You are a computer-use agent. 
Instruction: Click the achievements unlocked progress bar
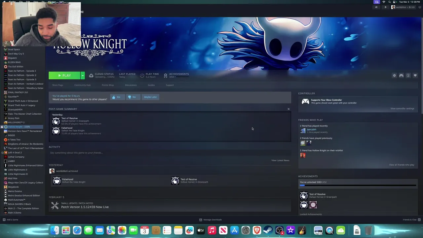tap(358, 185)
